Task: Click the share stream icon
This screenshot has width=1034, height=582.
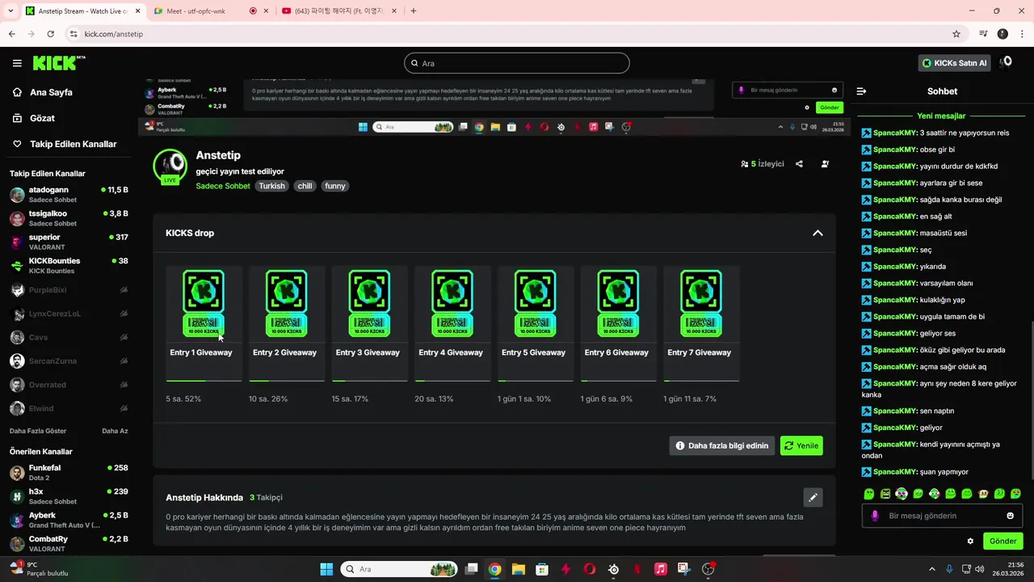Action: pyautogui.click(x=799, y=164)
